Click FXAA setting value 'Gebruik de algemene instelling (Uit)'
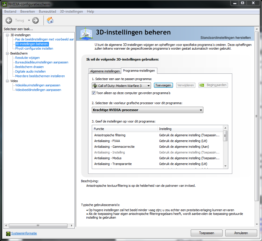The image size is (262, 241). (x=183, y=141)
